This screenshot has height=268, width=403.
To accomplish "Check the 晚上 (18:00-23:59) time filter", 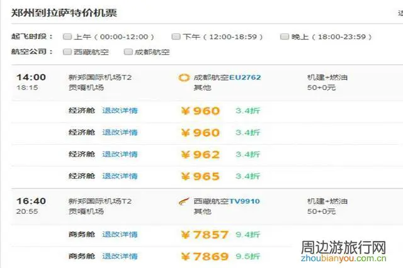I will [285, 36].
